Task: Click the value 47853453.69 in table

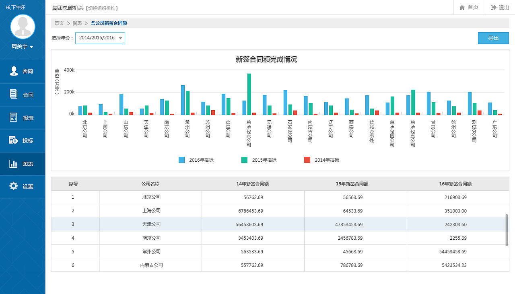Action: coord(349,224)
